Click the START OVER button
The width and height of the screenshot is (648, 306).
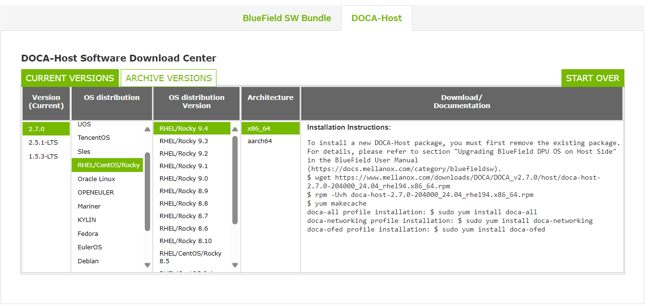593,78
